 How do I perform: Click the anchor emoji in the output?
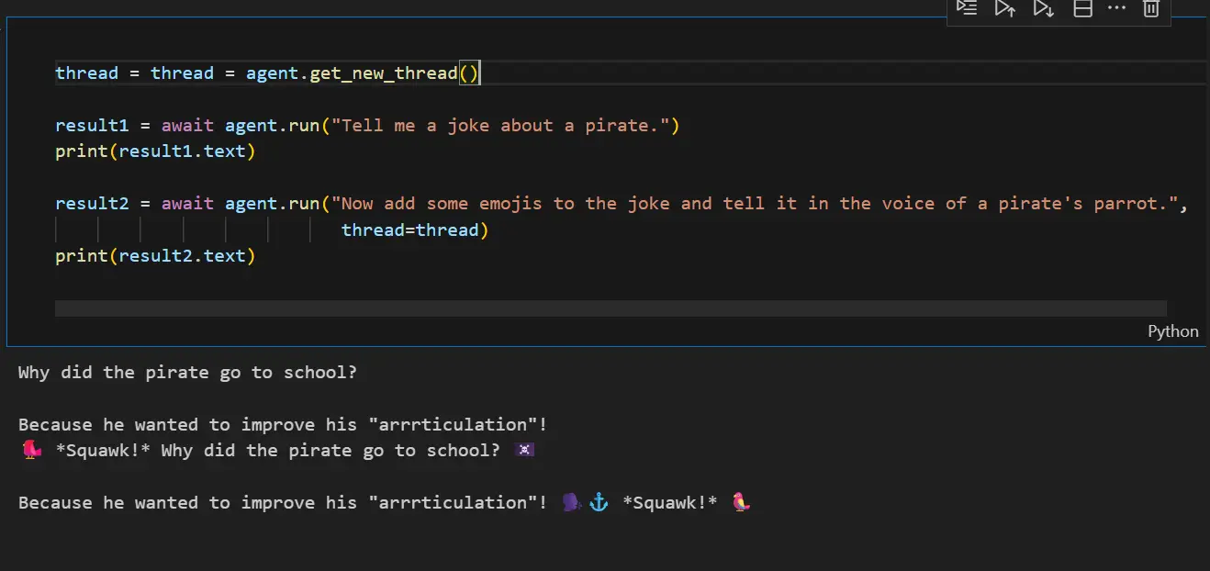[x=599, y=502]
